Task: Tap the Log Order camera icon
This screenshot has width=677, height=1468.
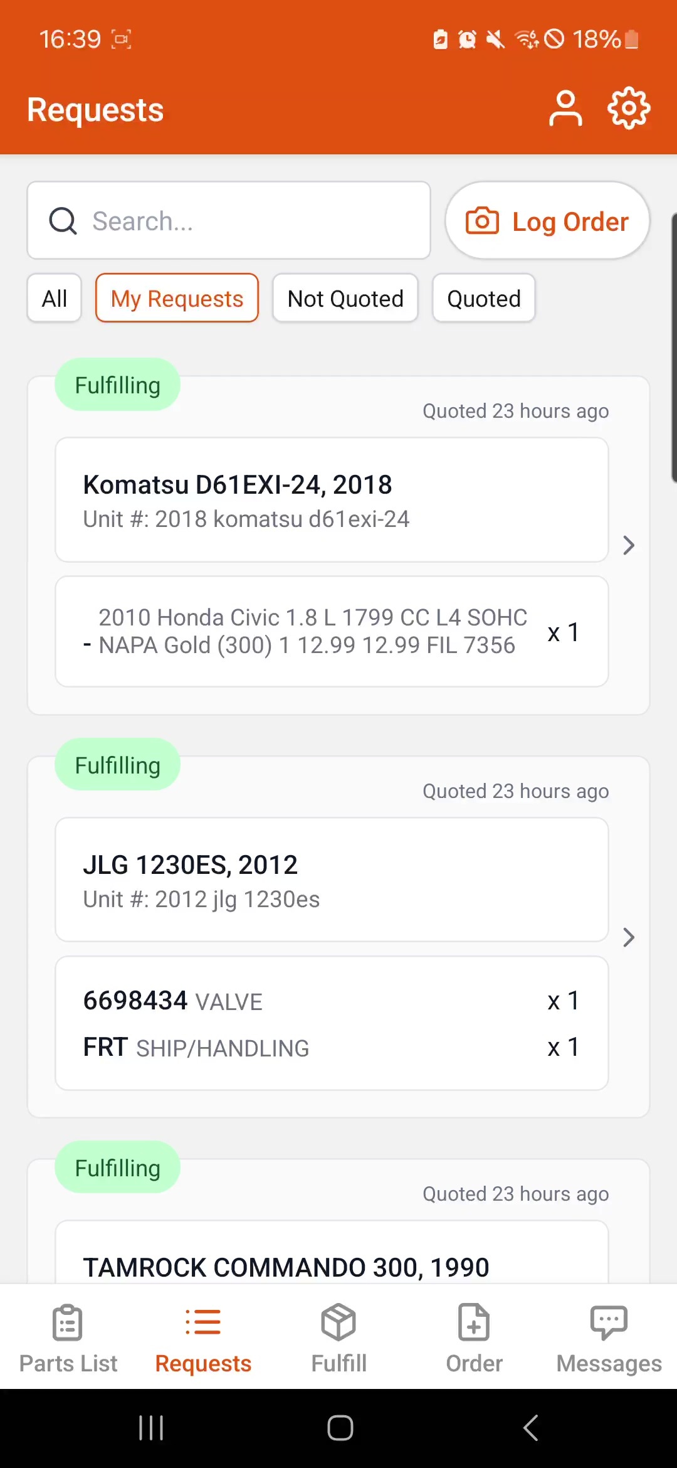Action: (482, 221)
